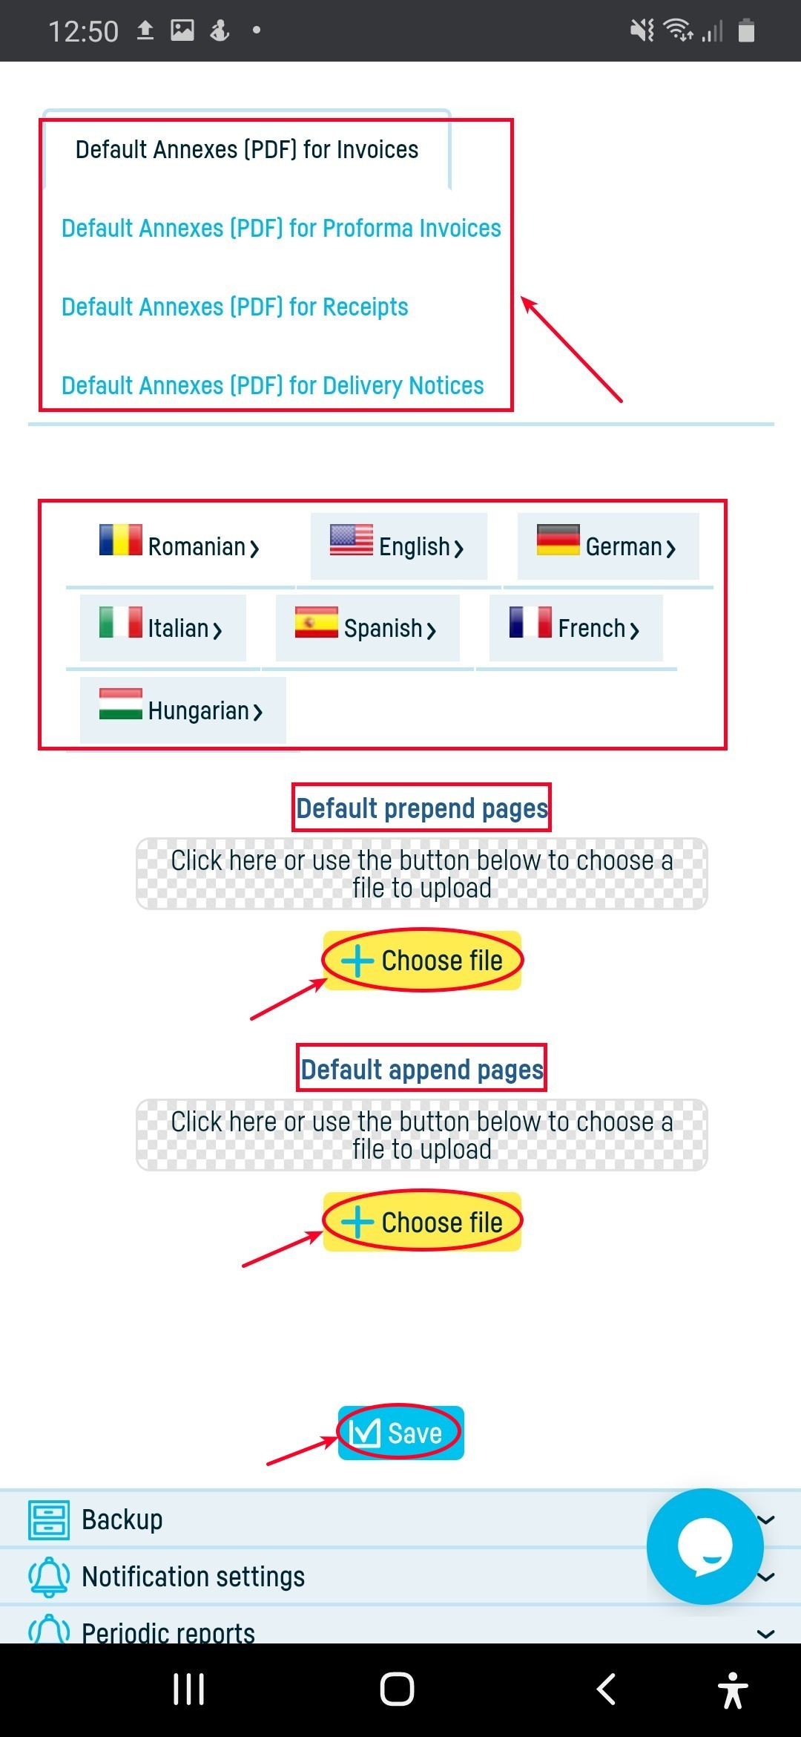Expand the Notification settings section chevron
This screenshot has width=801, height=1737.
(x=766, y=1577)
